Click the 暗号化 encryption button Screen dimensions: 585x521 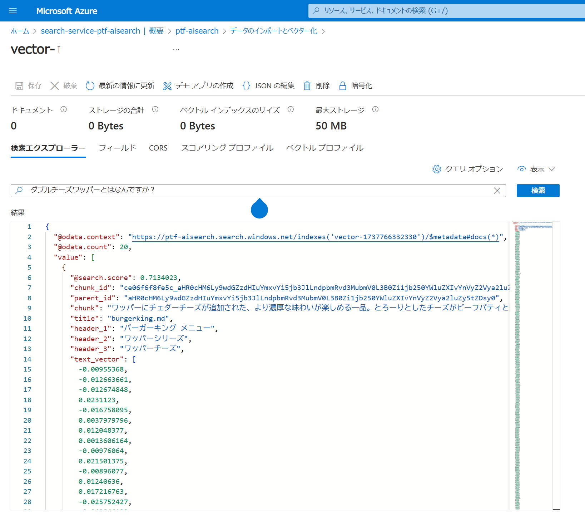pyautogui.click(x=356, y=86)
